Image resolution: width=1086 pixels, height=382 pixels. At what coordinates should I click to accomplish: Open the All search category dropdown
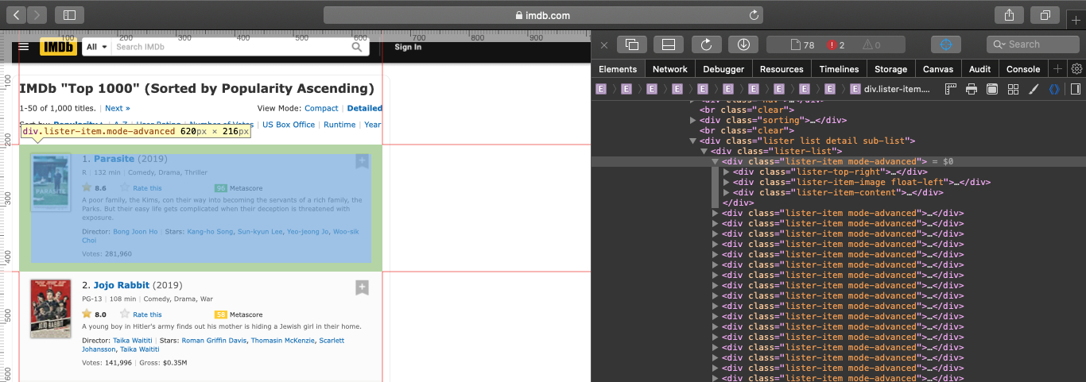click(x=97, y=47)
